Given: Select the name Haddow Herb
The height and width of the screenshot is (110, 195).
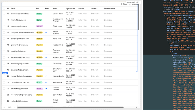Looking at the screenshot, I should pyautogui.click(x=58, y=45).
